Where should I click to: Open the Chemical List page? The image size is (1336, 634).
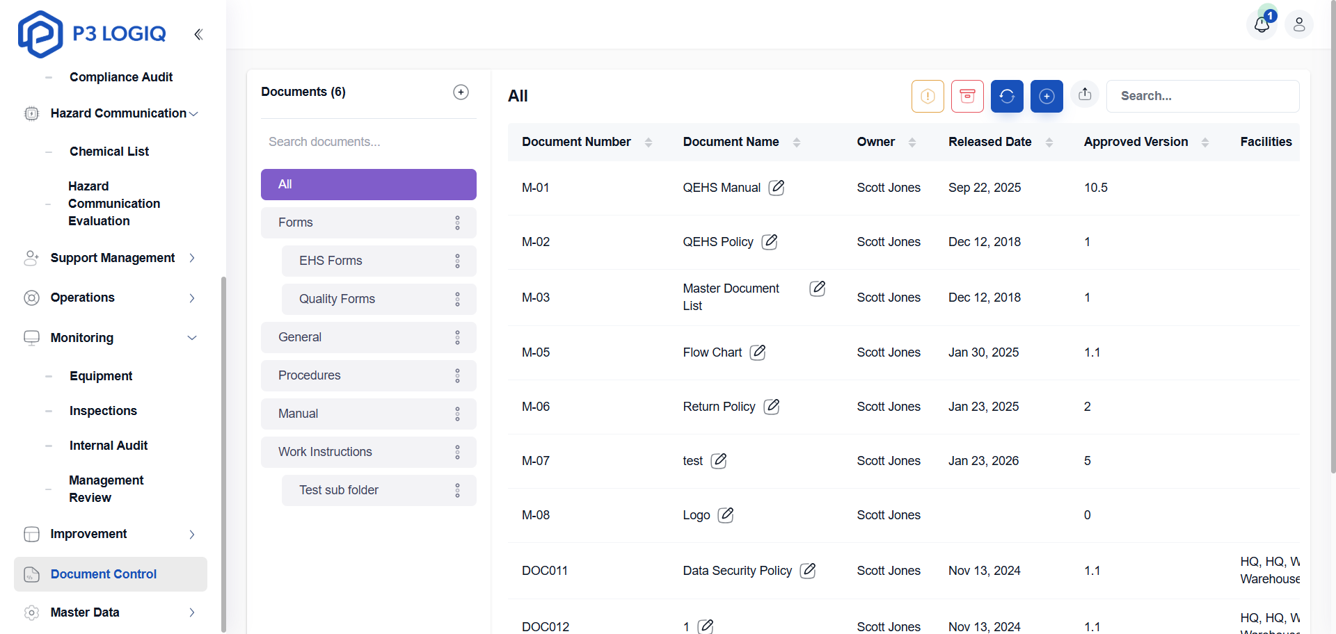pos(109,151)
